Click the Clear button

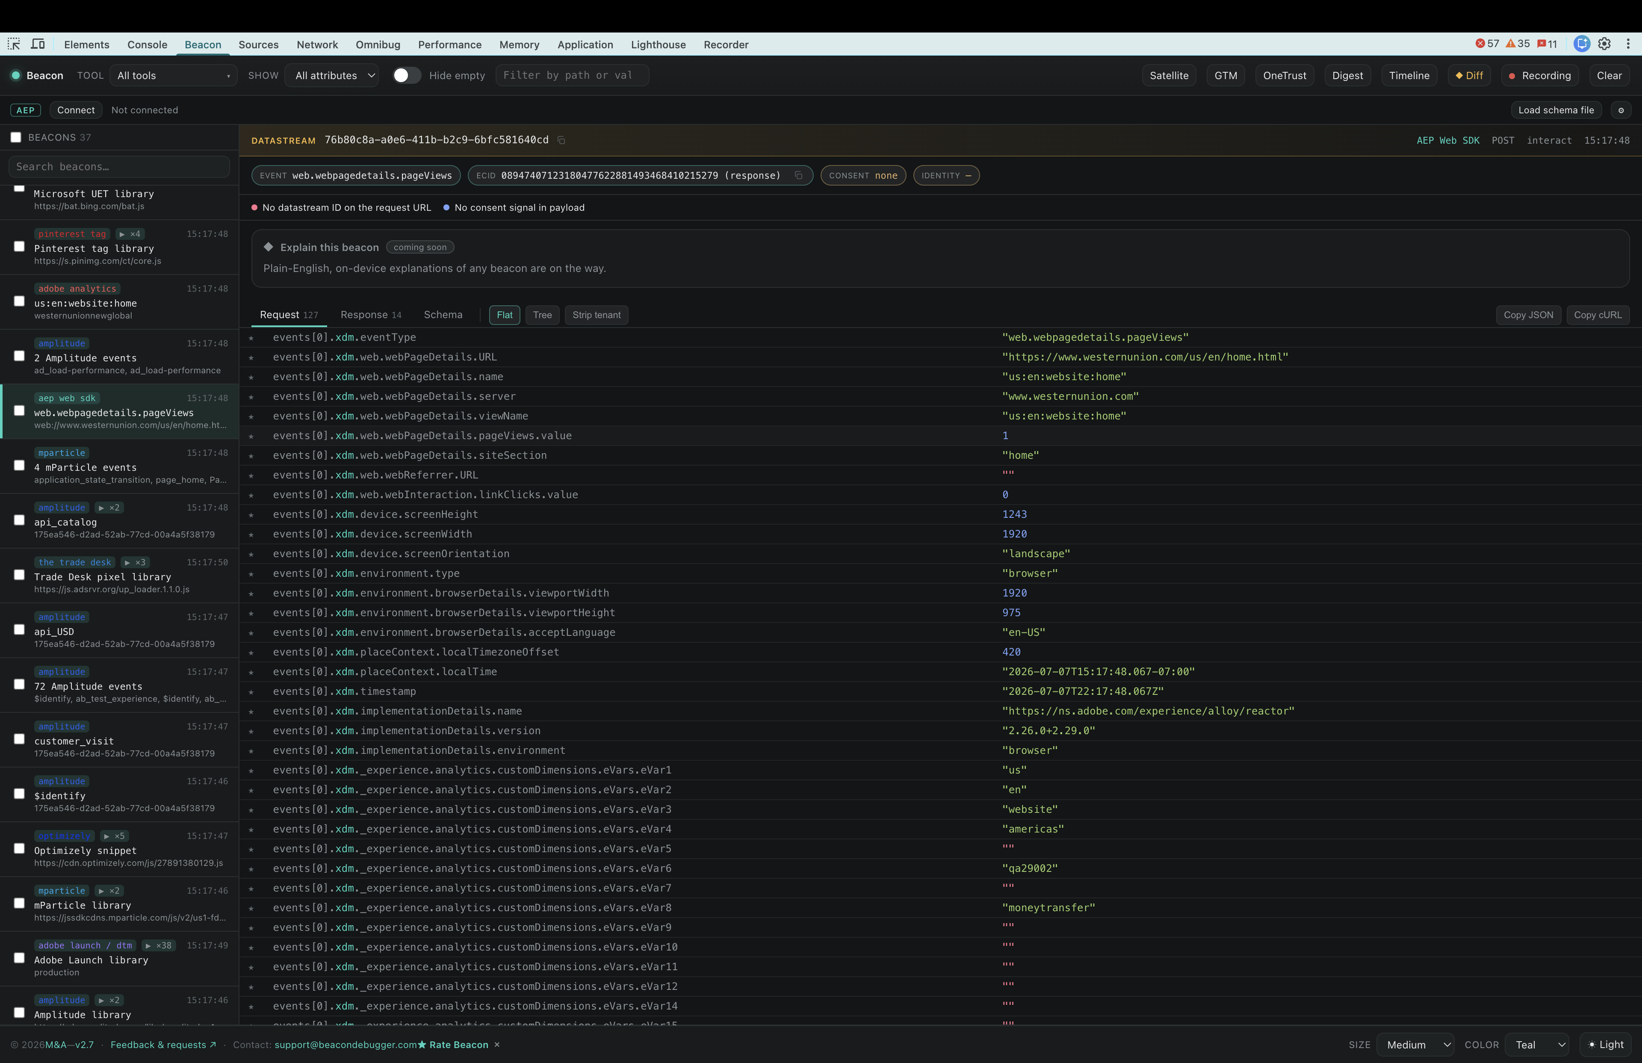pos(1609,75)
